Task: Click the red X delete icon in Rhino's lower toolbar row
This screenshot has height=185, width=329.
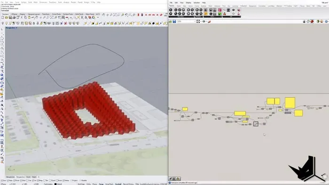Action: 65,23
